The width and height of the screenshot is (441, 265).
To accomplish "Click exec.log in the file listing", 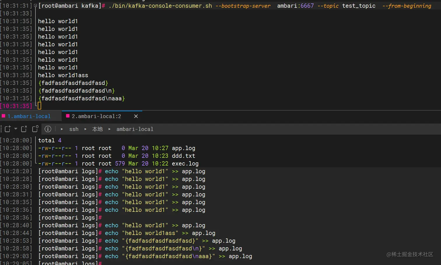I will [185, 164].
